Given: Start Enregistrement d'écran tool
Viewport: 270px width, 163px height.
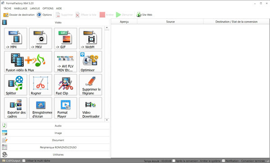Looking at the screenshot, I should [40, 108].
